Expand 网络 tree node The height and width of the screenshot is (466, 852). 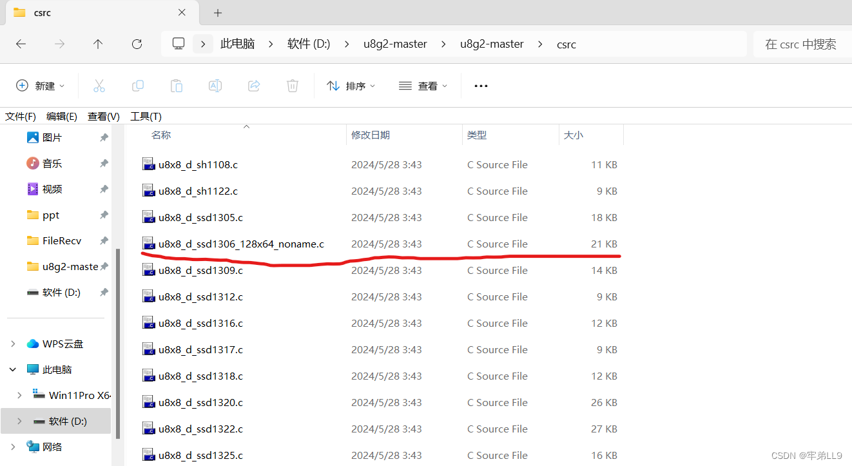coord(13,447)
